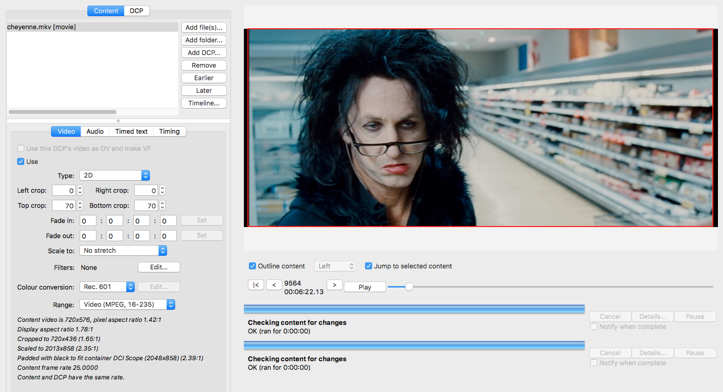Switch to the DCP tab
The image size is (723, 392).
(136, 11)
